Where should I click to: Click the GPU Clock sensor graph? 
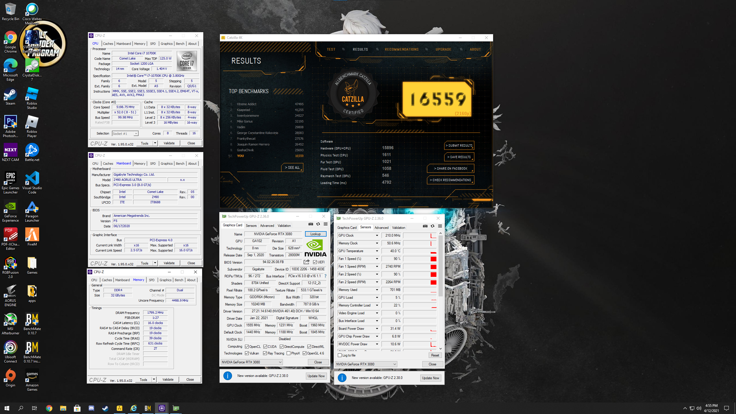pos(420,235)
